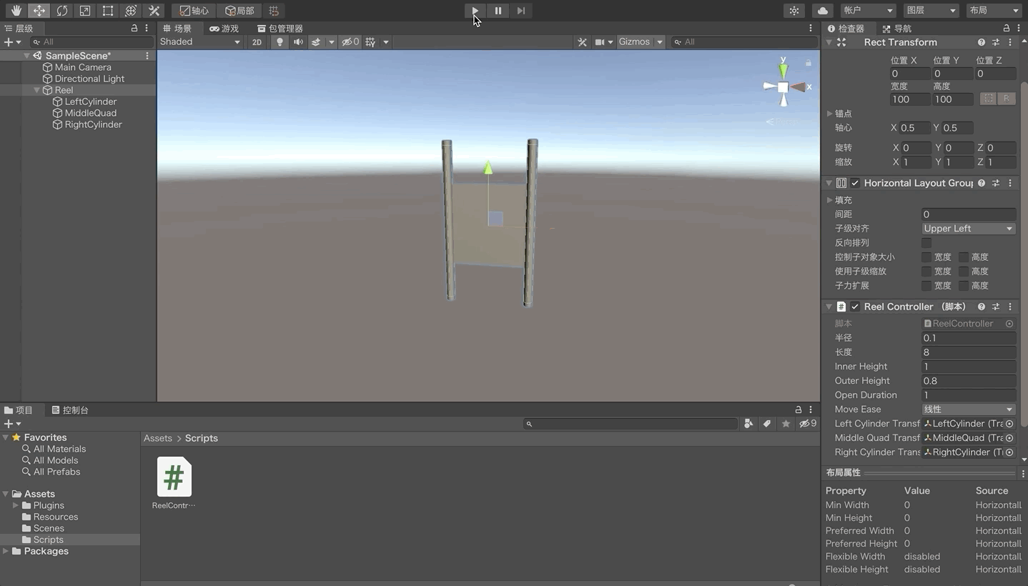1028x586 pixels.
Task: Disable the Reel Controller script checkbox
Action: 855,307
